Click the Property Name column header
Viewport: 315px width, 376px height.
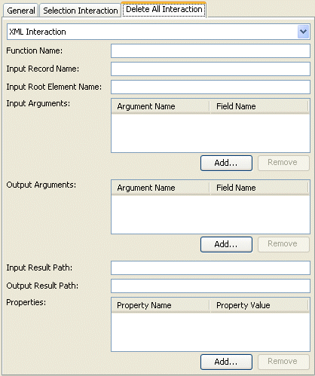[x=161, y=305]
